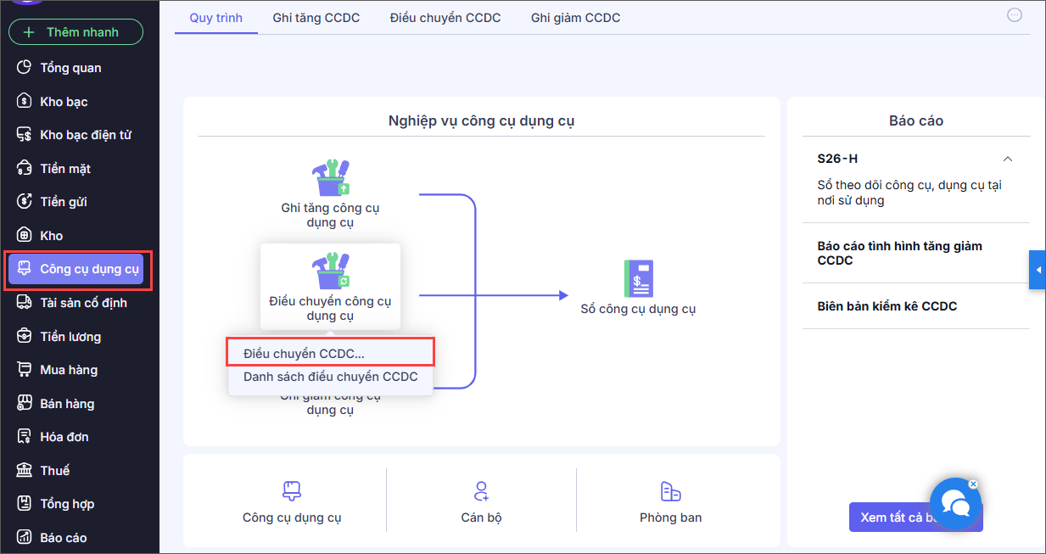Image resolution: width=1046 pixels, height=554 pixels.
Task: Choose Danh sách điều chuyển CCDC
Action: pos(330,377)
